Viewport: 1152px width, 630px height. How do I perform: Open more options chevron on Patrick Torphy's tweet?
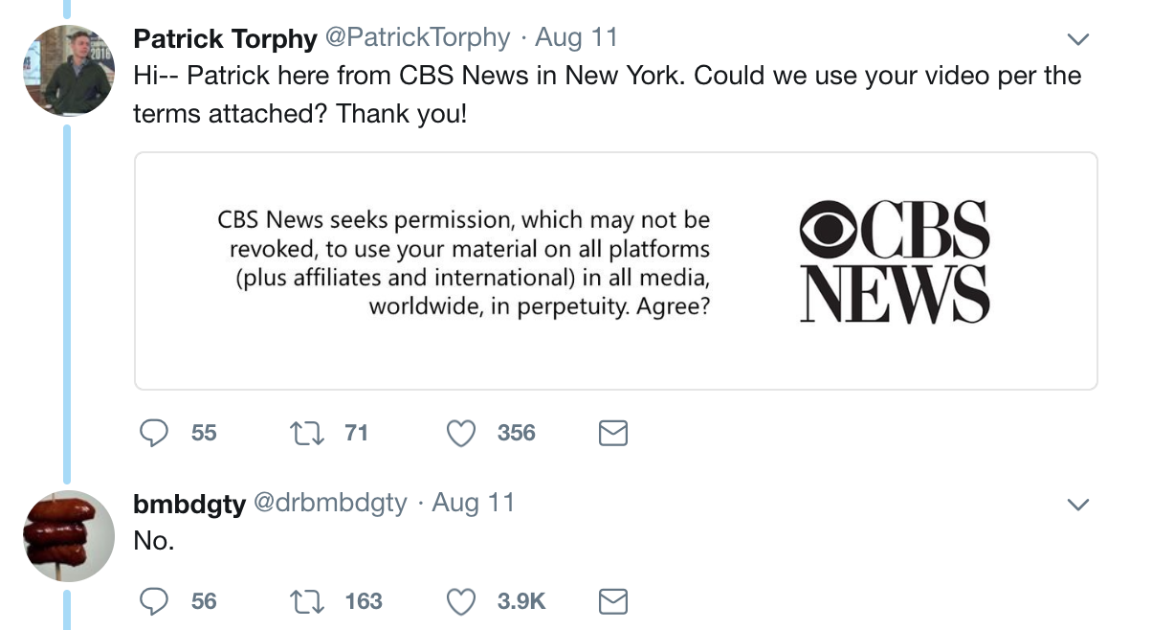click(1078, 40)
